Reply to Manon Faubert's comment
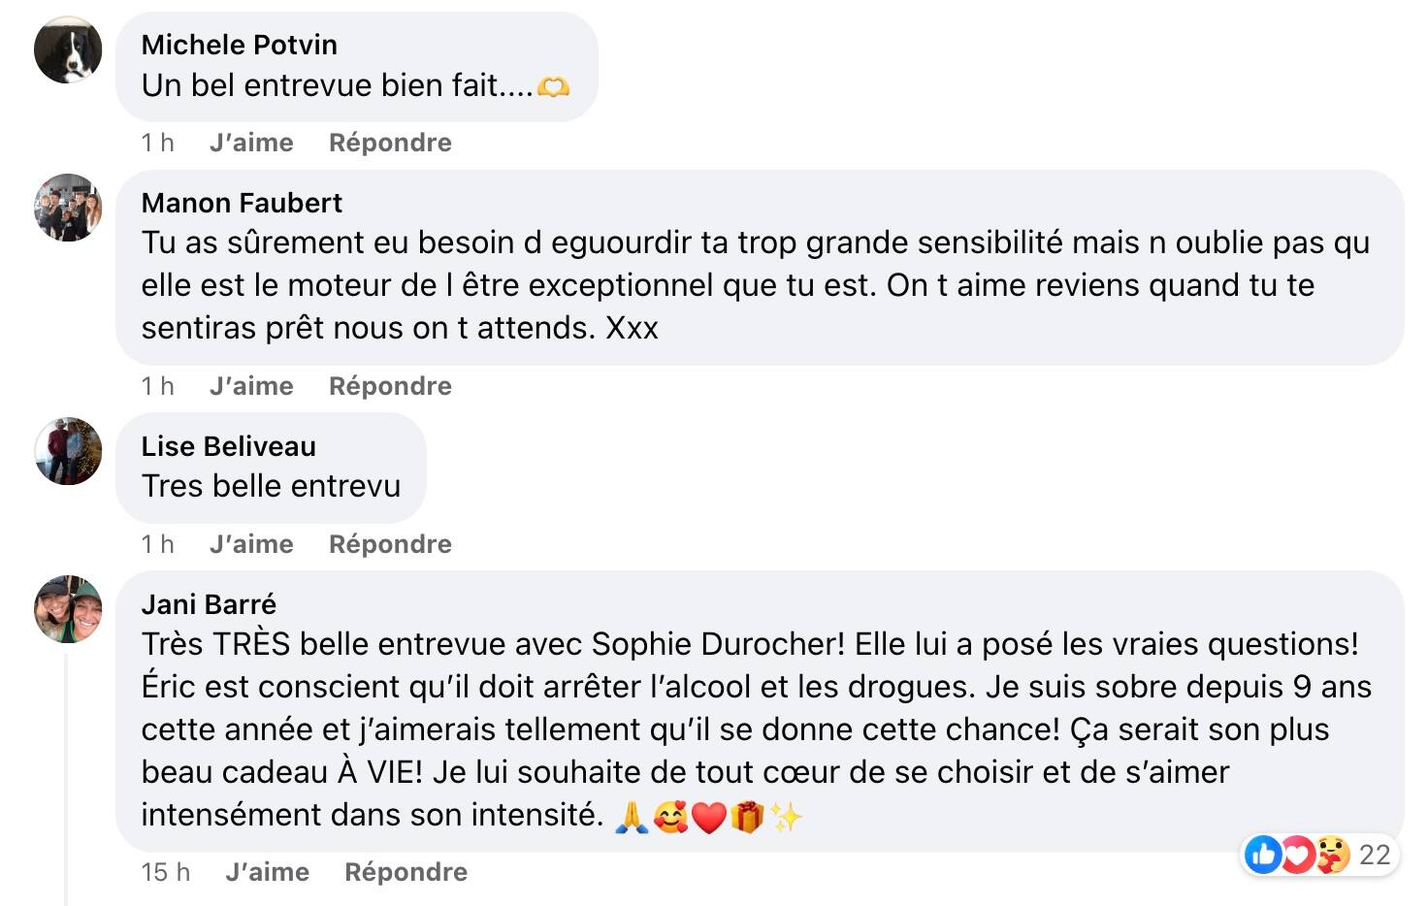Screen dimensions: 1428x906 tap(390, 386)
